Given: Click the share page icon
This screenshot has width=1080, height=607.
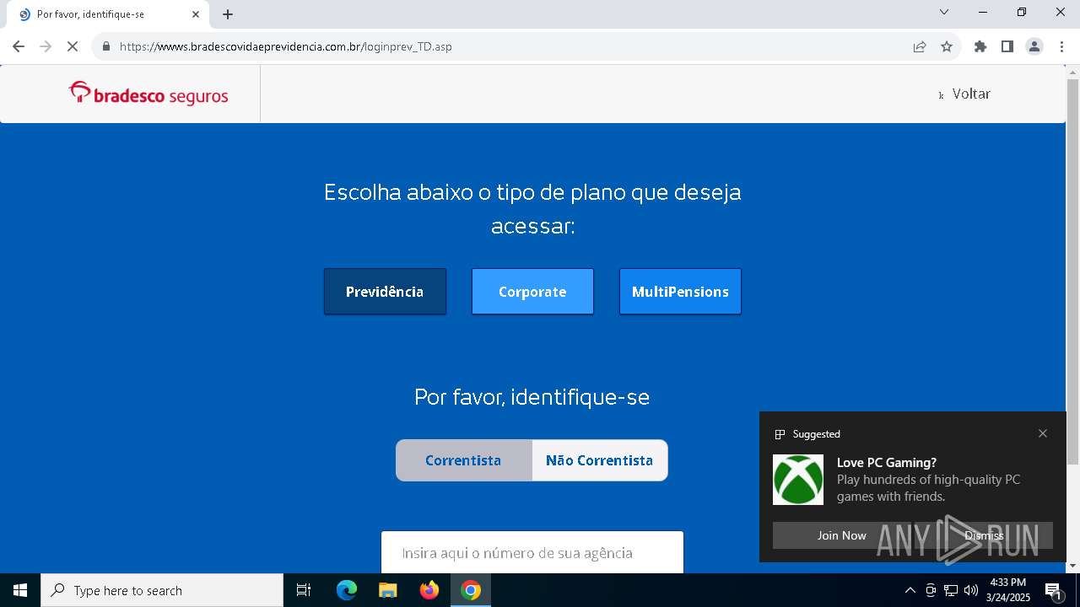Looking at the screenshot, I should pyautogui.click(x=920, y=46).
